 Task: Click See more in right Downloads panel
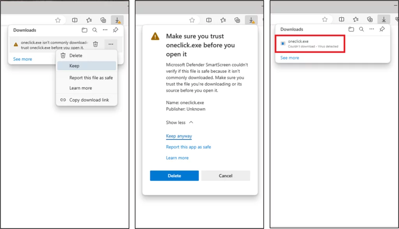point(290,58)
